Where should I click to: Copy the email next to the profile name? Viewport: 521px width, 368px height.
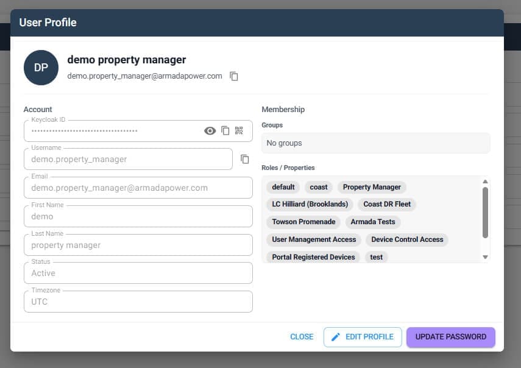pyautogui.click(x=234, y=76)
